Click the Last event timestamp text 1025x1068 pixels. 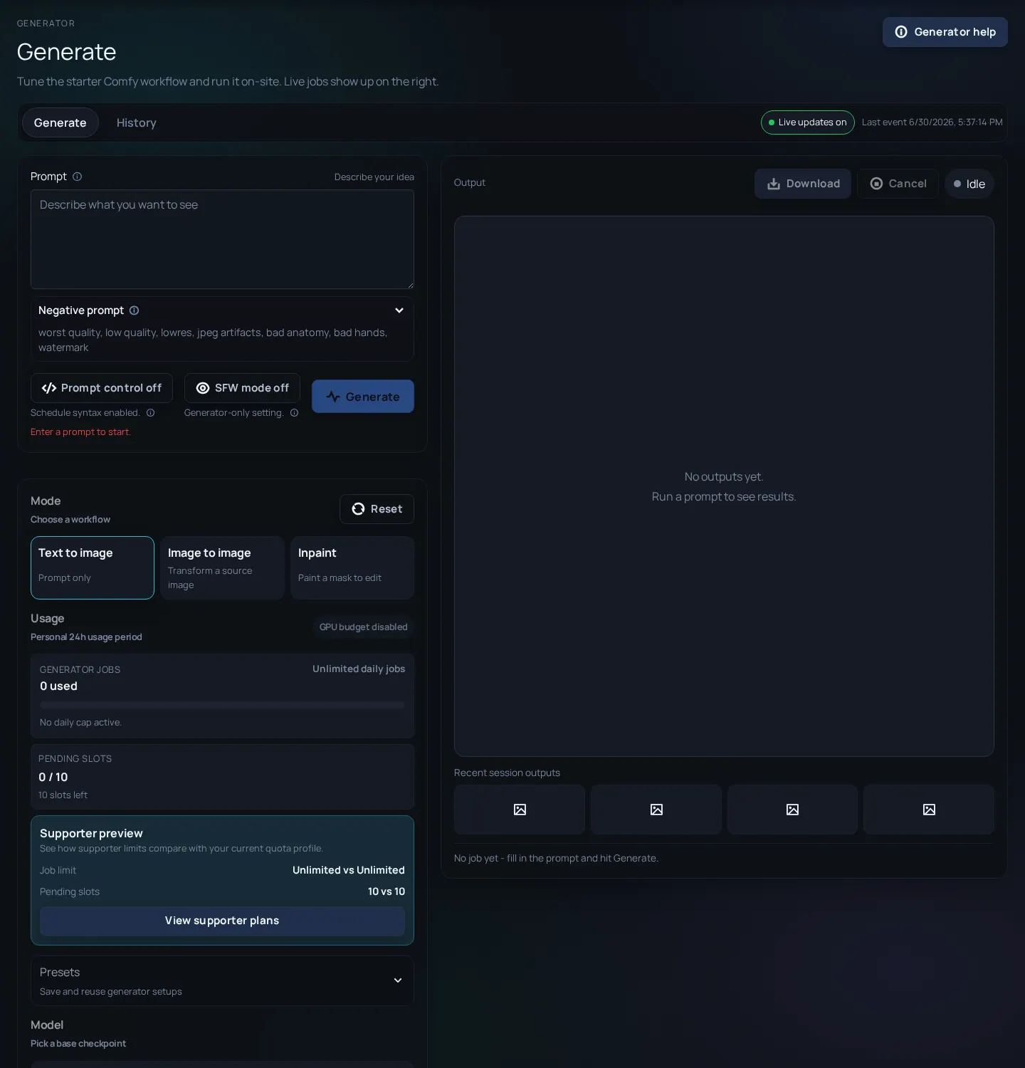[932, 122]
